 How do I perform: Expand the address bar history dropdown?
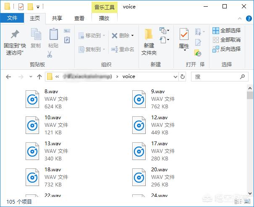click(x=175, y=77)
